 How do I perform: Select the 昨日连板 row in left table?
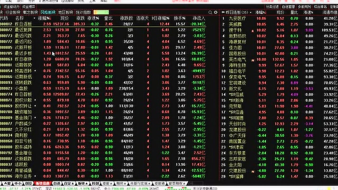coord(103,24)
